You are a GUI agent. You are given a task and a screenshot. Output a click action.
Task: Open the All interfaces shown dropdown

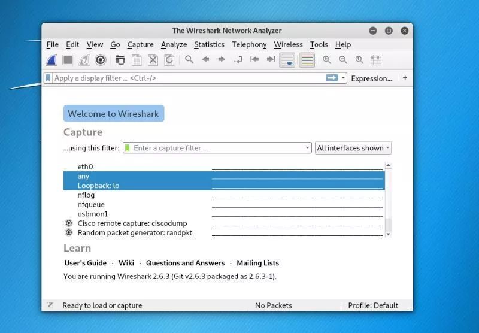[353, 148]
